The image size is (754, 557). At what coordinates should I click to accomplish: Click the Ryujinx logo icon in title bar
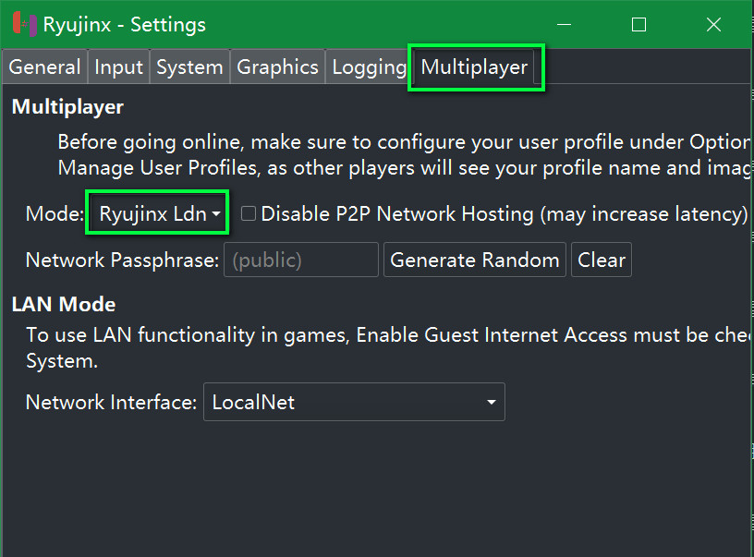click(25, 24)
